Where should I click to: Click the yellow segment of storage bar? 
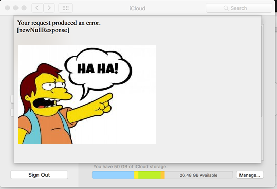[136, 175]
